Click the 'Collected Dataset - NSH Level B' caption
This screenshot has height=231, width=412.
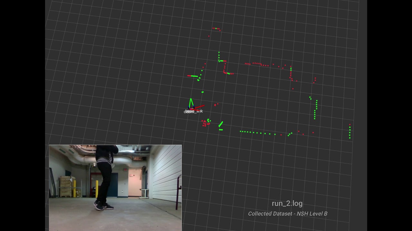pyautogui.click(x=287, y=214)
